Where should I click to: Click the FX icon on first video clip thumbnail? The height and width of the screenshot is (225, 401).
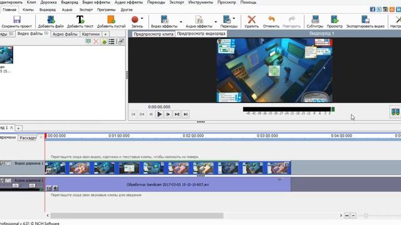pyautogui.click(x=49, y=171)
